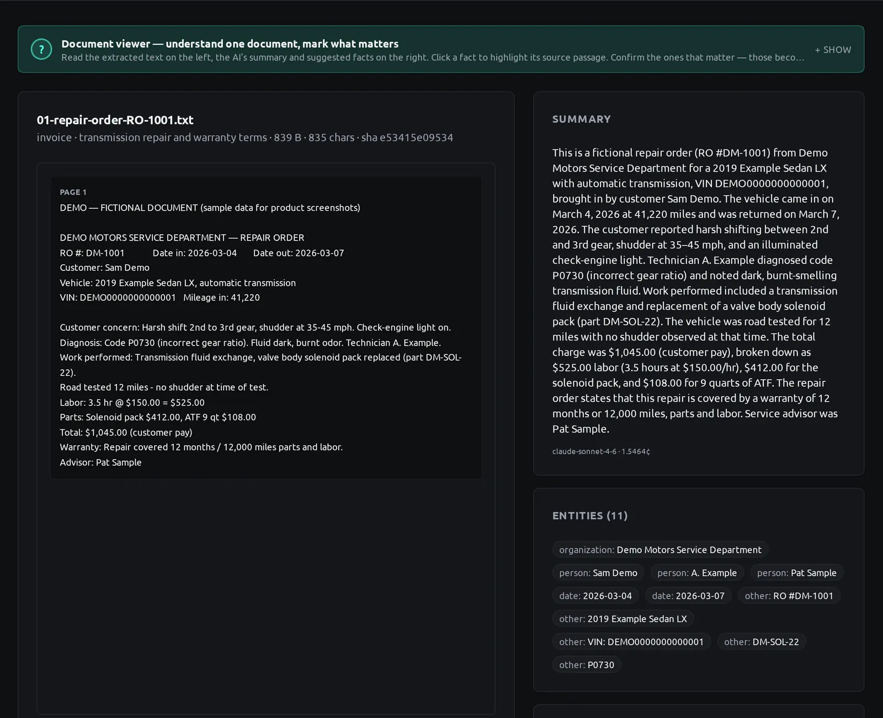This screenshot has height=718, width=883.
Task: Click the 'DEMO MOTORS SERVICE DEPARTMENT — REPAIR ORDER' line
Action: [182, 238]
